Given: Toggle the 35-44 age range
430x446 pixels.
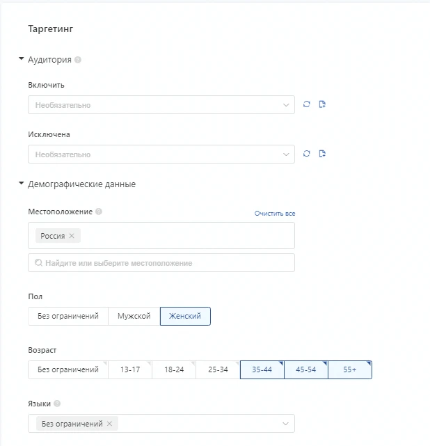Looking at the screenshot, I should [262, 369].
